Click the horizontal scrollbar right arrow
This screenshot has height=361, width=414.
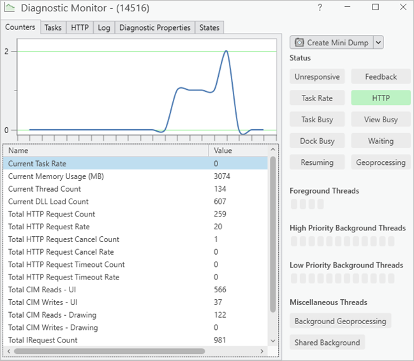(261, 351)
